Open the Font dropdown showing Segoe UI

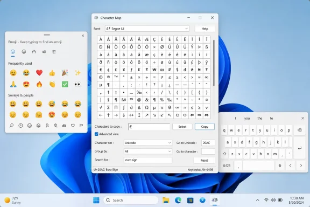pyautogui.click(x=147, y=29)
